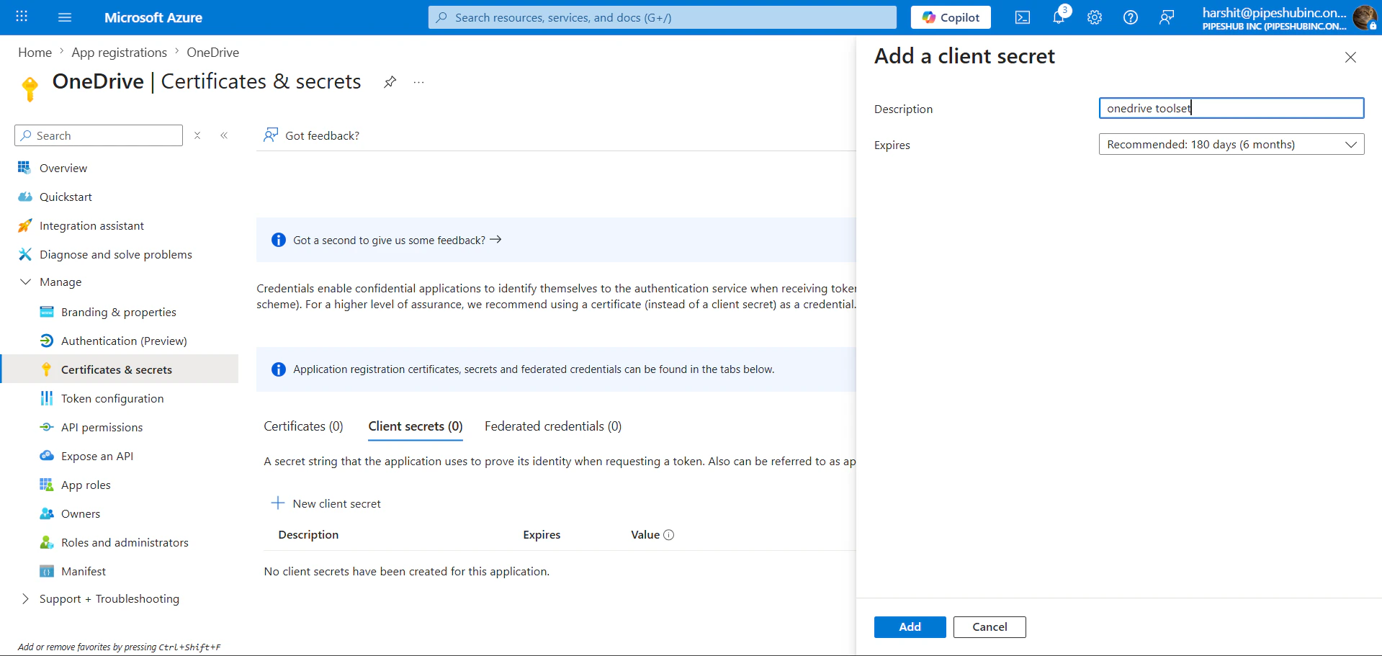Open the portal settings gear
Screen dimensions: 1382x656
[x=1094, y=17]
